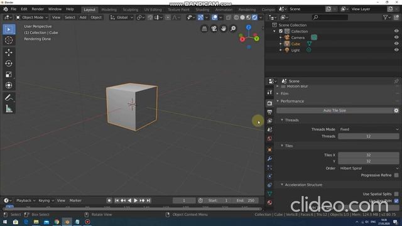Click the pan view hand icon
The height and width of the screenshot is (226, 402).
tap(224, 28)
